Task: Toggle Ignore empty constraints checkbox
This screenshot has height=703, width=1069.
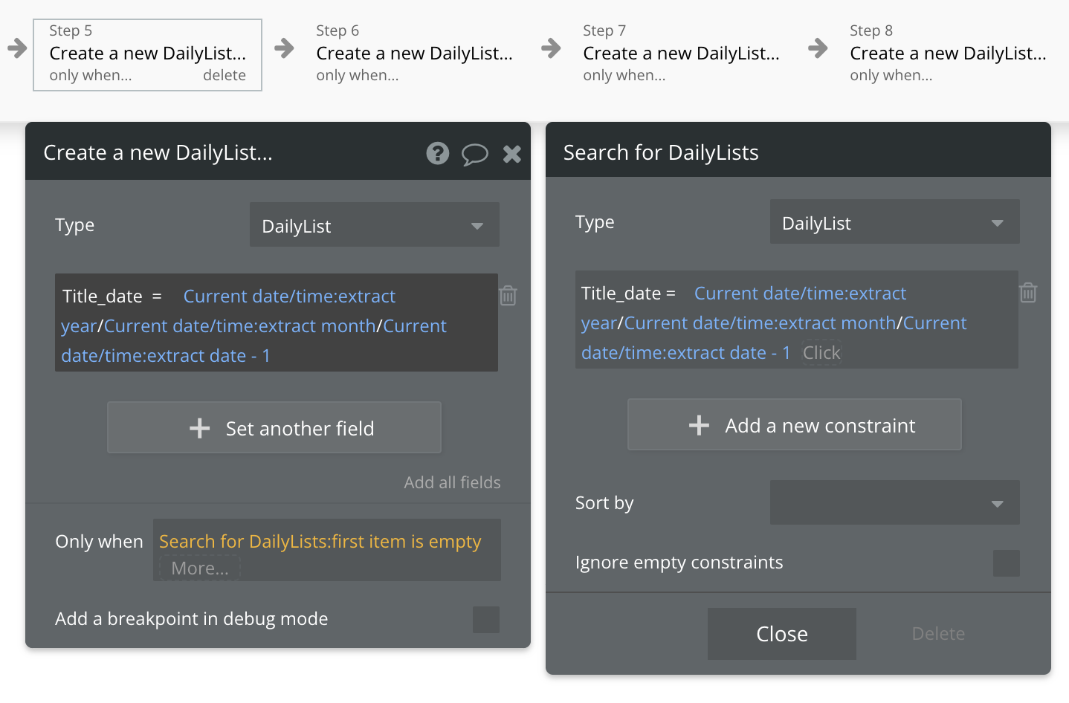Action: 1007,563
